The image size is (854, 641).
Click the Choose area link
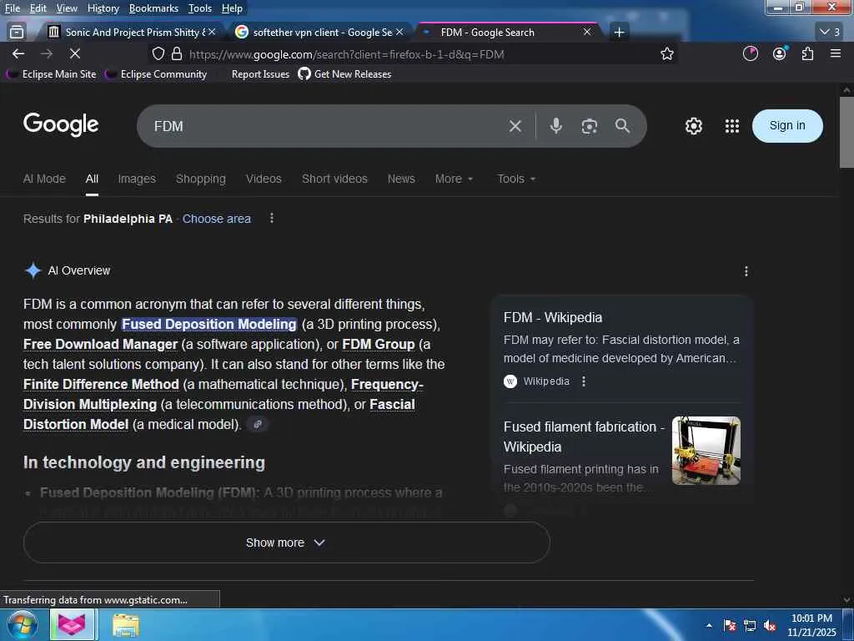[216, 219]
